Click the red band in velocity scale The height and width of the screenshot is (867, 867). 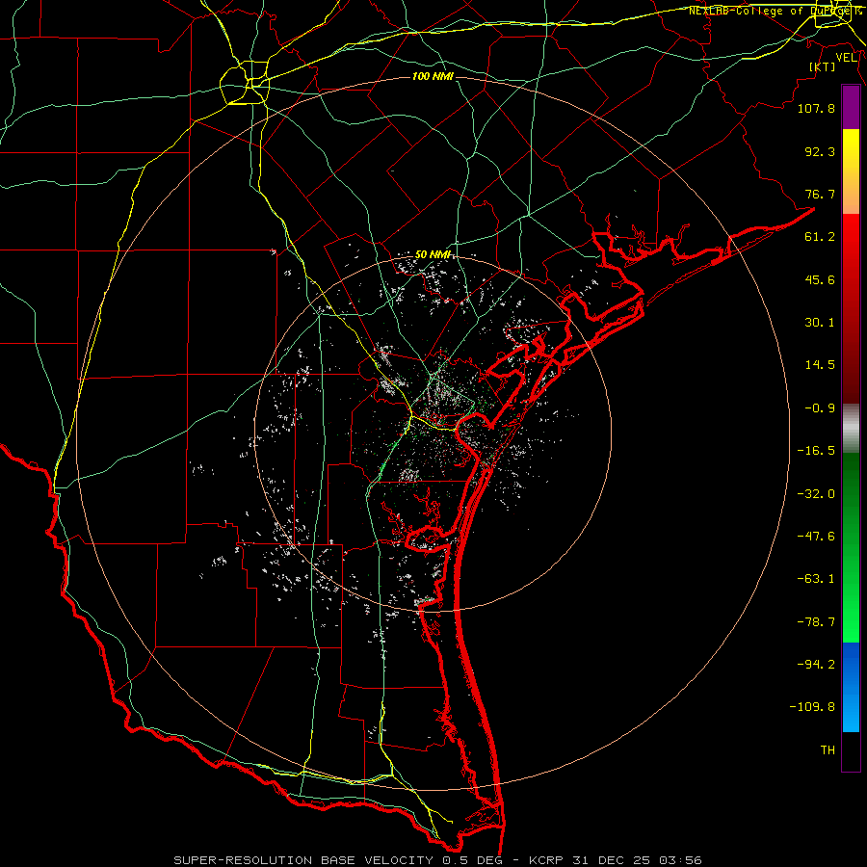[851, 308]
